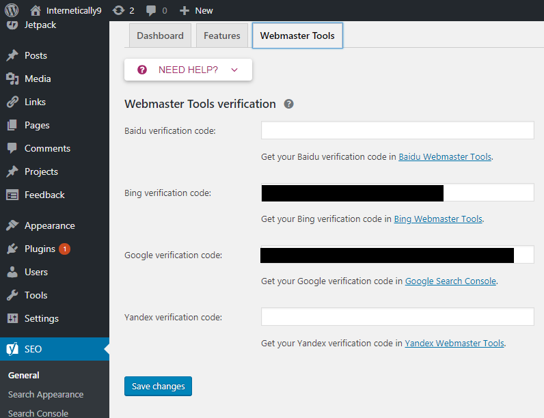
Task: Open the Links menu label
Action: point(35,102)
